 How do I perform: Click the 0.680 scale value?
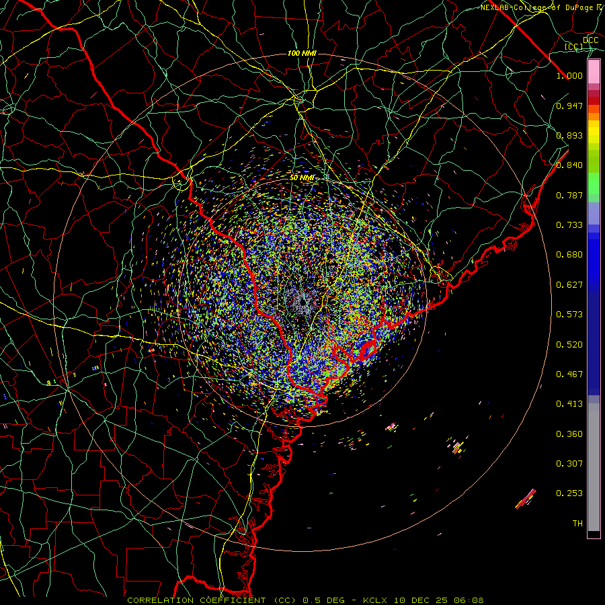569,255
